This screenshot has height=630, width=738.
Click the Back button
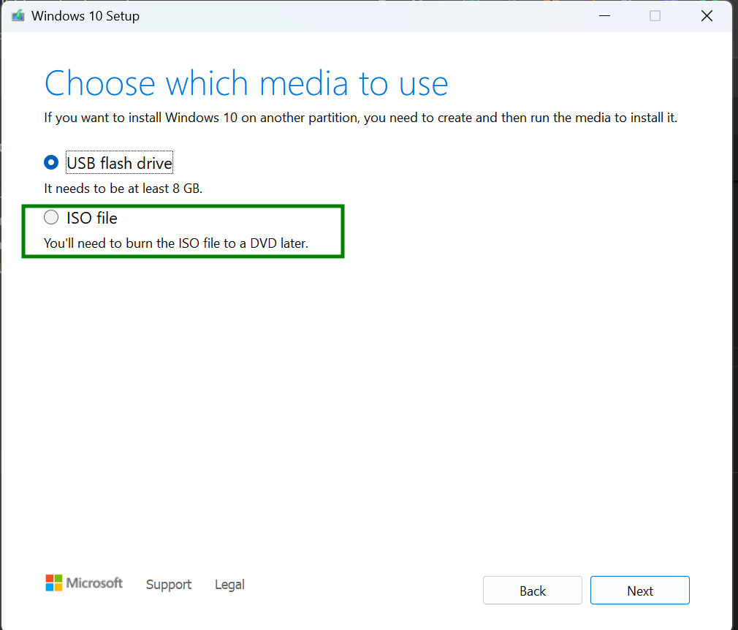click(x=533, y=590)
